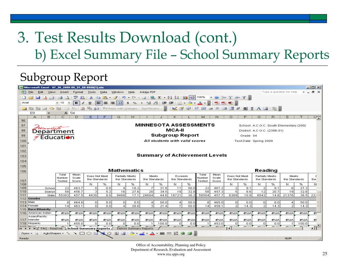Click the Microsoft Excel Help icon
The width and height of the screenshot is (342, 257).
pyautogui.click(x=216, y=97)
